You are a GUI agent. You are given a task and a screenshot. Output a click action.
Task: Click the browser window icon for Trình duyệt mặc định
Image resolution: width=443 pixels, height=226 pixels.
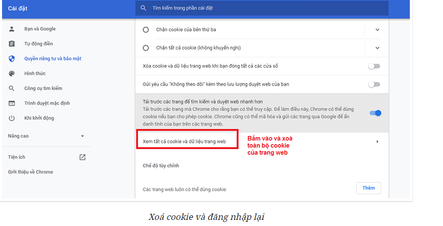[x=12, y=103]
